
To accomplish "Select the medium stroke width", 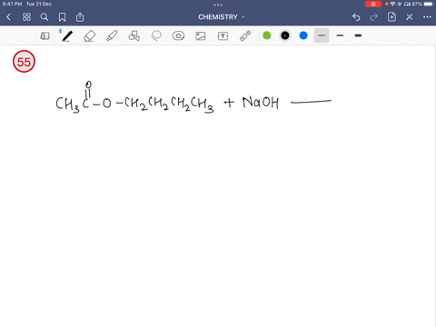I will tap(340, 35).
